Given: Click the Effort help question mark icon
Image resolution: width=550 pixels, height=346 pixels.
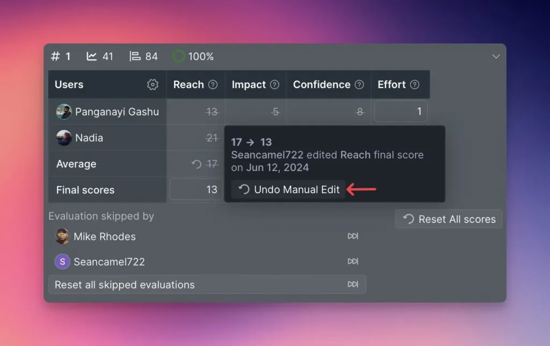Looking at the screenshot, I should click(415, 85).
